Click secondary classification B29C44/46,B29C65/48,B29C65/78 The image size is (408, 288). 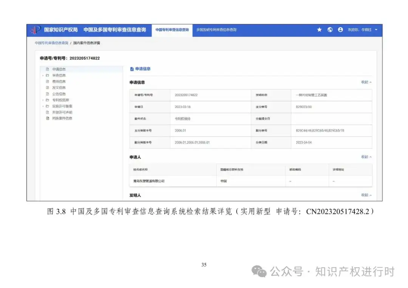click(x=320, y=131)
